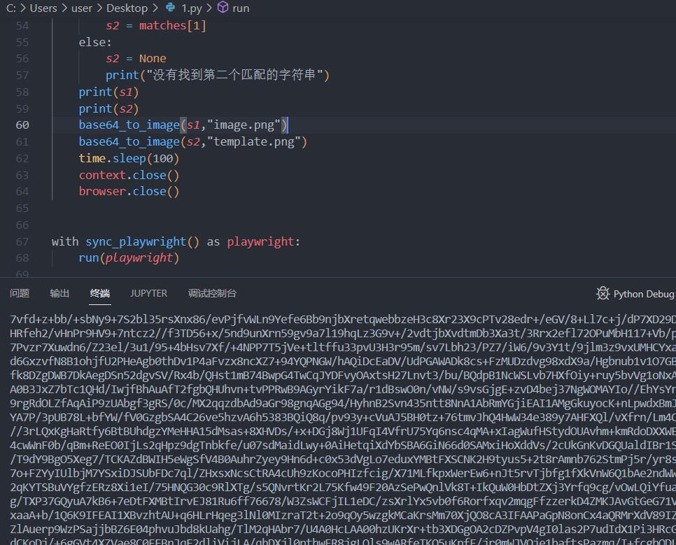The width and height of the screenshot is (676, 545).
Task: Open the Users breadcrumb folder
Action: click(43, 8)
